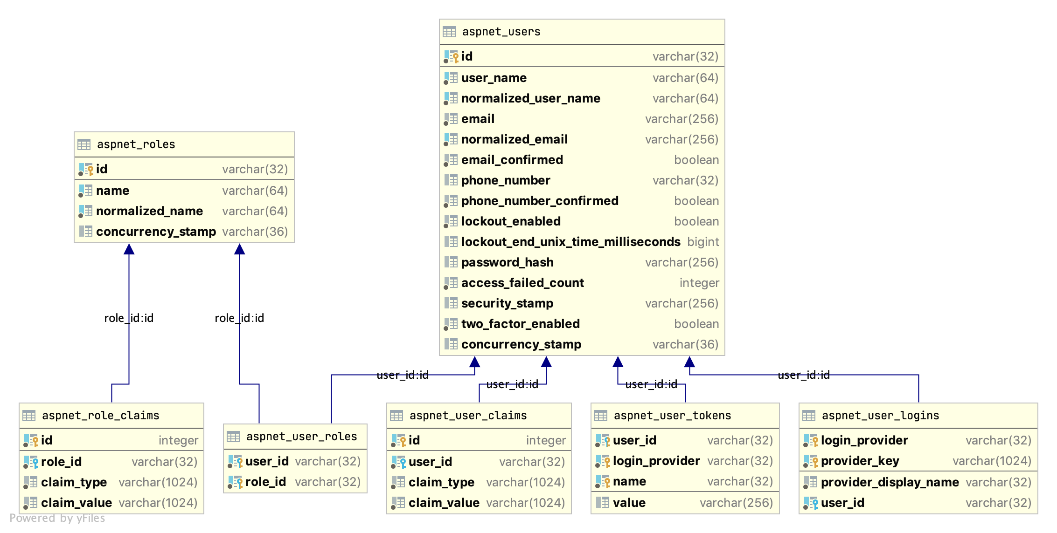Click the aspnet_user_tokens table icon
Viewport: 1057px width, 533px height.
[x=601, y=416]
